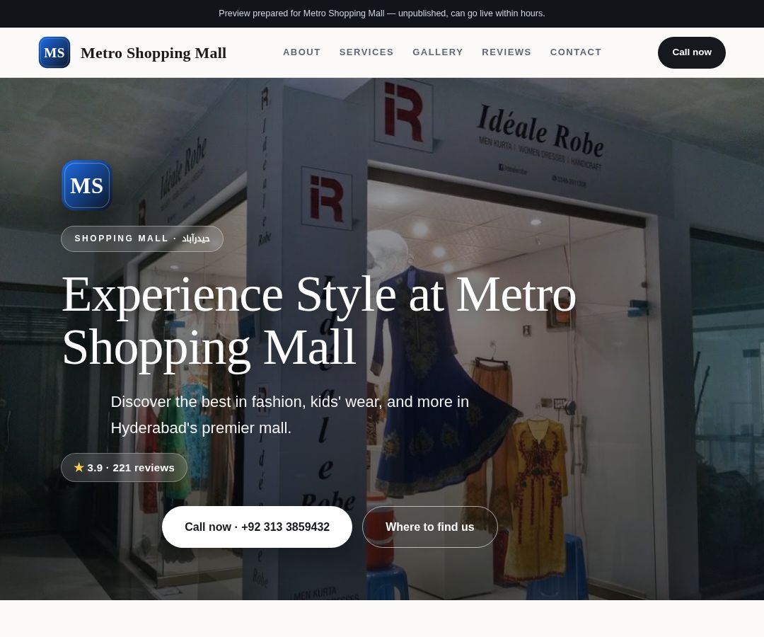Click the MS logo icon in header
The width and height of the screenshot is (764, 637).
pyautogui.click(x=54, y=52)
